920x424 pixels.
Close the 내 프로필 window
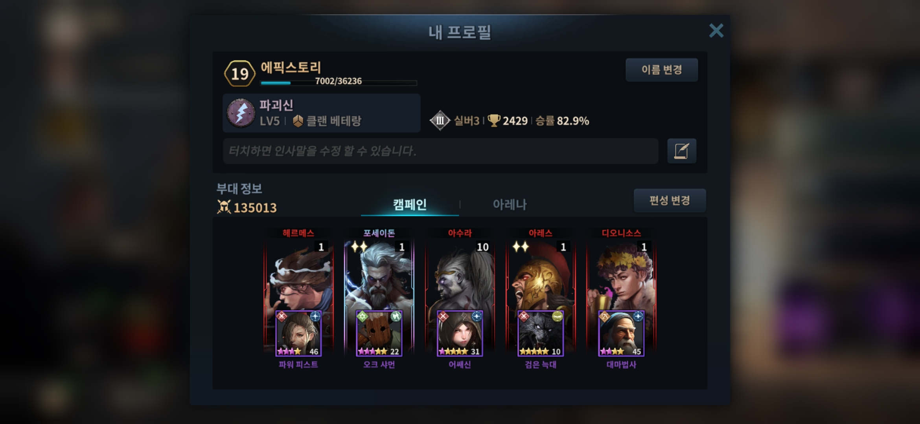(716, 30)
